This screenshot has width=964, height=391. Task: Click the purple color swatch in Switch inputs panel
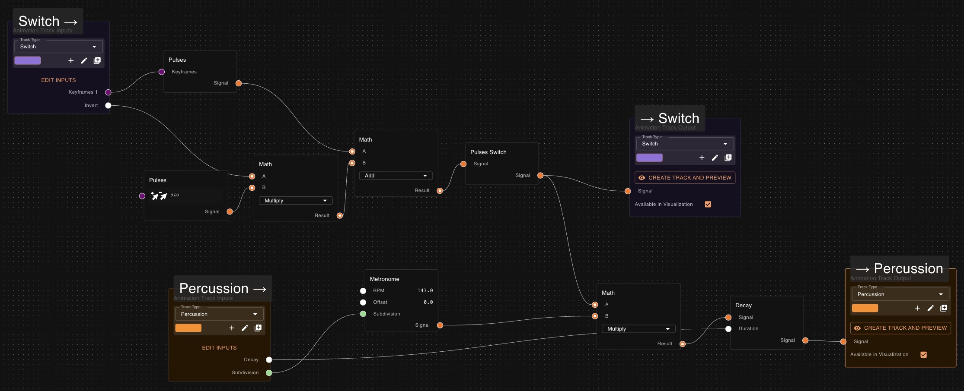pos(27,60)
